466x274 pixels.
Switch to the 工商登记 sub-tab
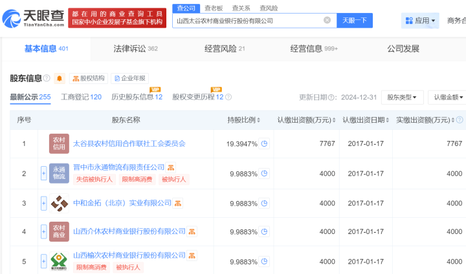pyautogui.click(x=81, y=97)
